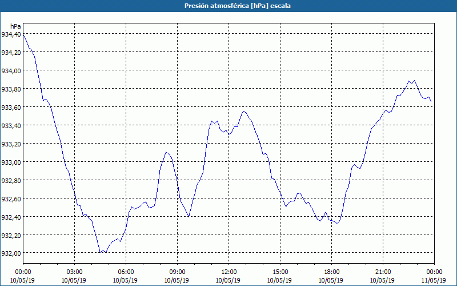This screenshot has width=457, height=286.
Task: Click the 933,00 y-axis label
Action: [x=11, y=162]
